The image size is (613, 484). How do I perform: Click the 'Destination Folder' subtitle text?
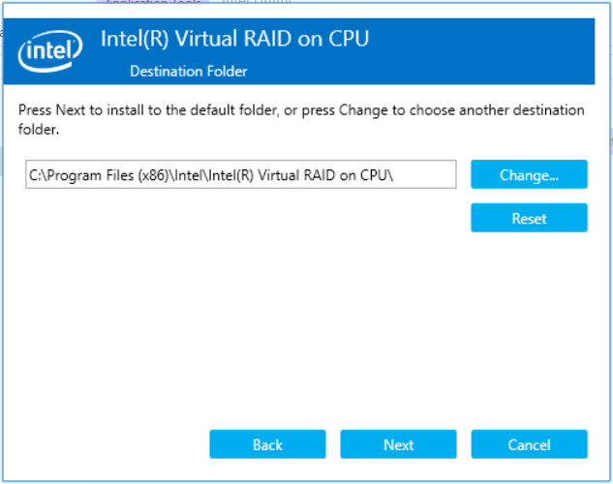(189, 71)
